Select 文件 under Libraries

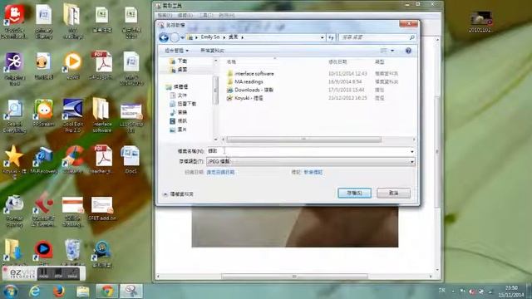[179, 96]
